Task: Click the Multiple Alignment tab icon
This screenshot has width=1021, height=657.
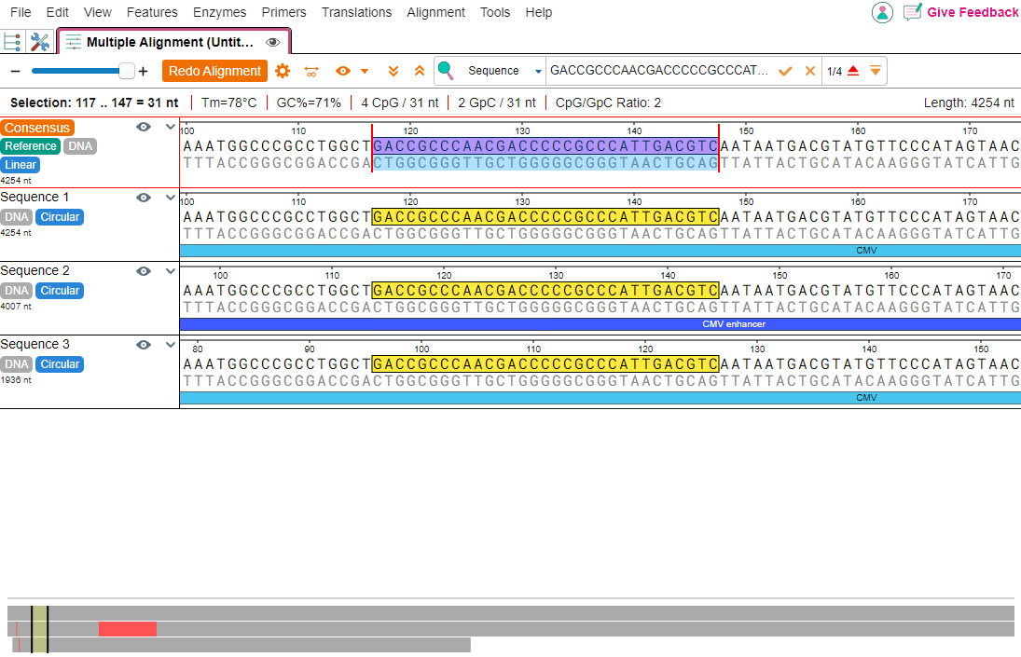Action: (x=74, y=42)
